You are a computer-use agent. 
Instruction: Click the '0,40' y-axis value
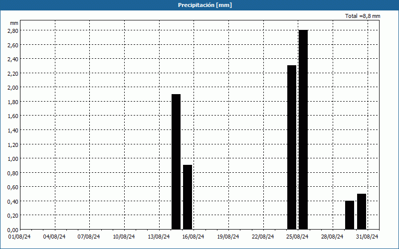pos(13,202)
